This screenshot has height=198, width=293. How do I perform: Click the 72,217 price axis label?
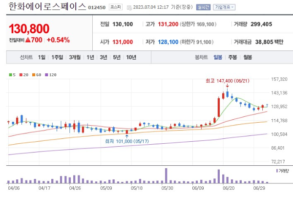coord(278,161)
